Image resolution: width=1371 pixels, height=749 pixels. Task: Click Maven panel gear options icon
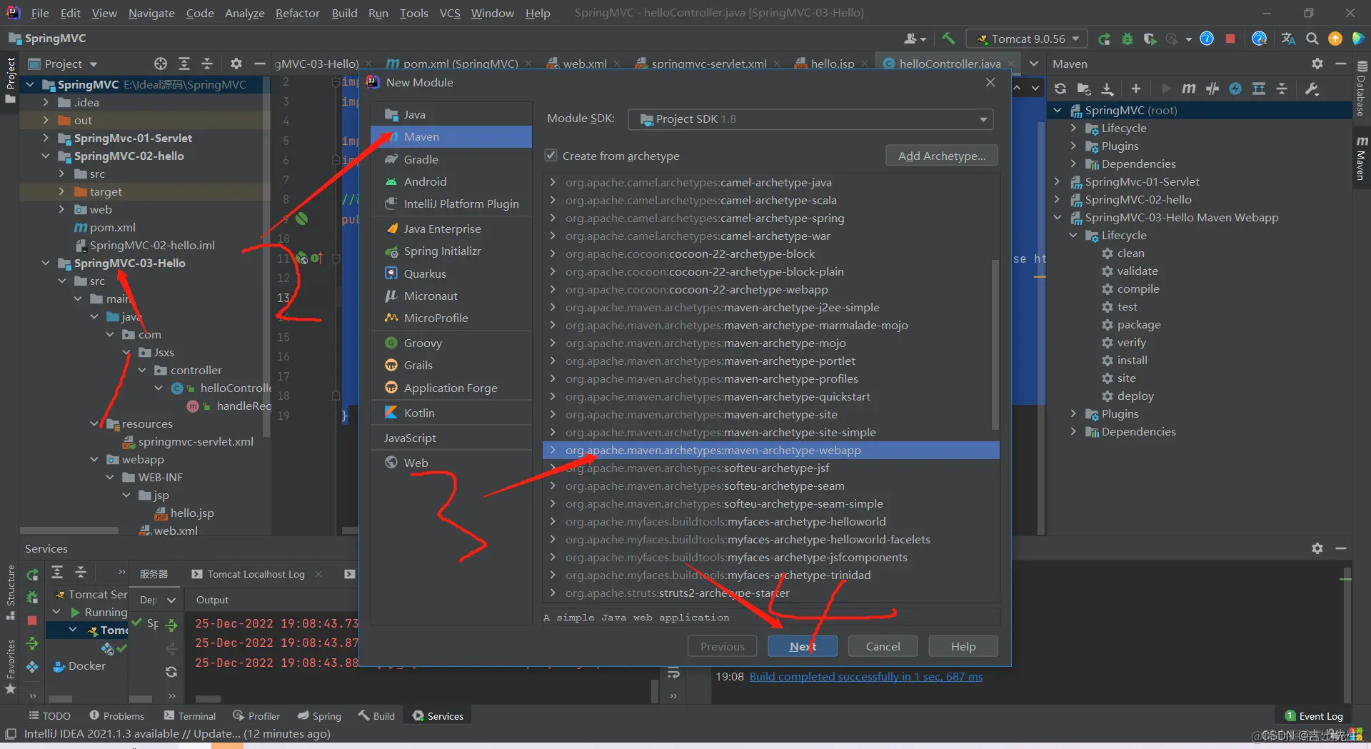click(1317, 64)
